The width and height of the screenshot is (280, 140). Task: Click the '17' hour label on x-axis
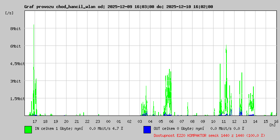(x=35, y=121)
